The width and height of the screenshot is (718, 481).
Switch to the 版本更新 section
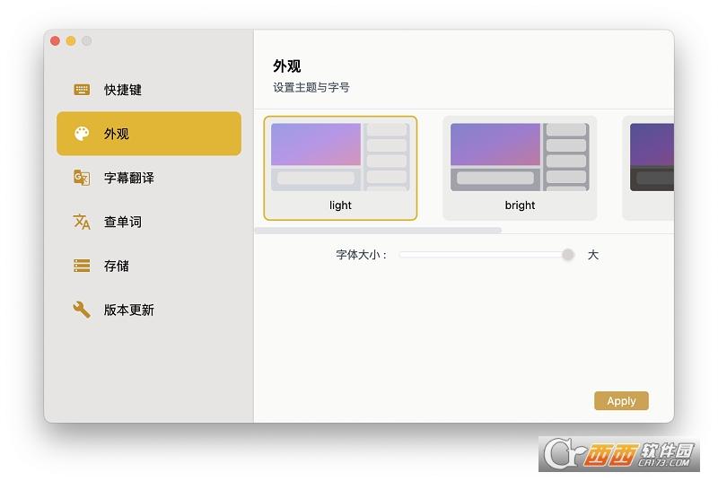pos(149,310)
